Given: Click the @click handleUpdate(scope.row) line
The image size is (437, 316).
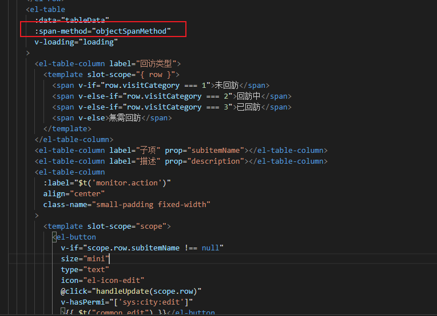Looking at the screenshot, I should [x=131, y=291].
